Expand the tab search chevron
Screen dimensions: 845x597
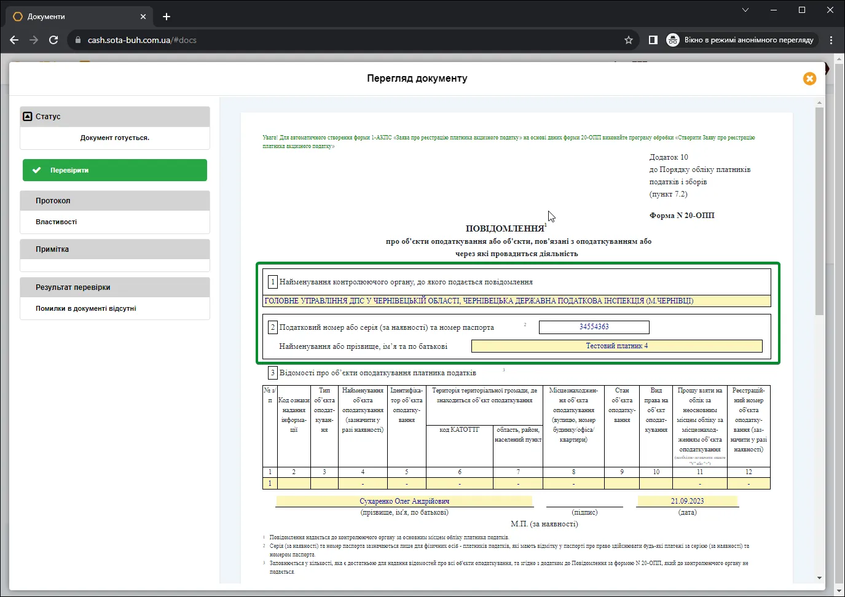coord(745,10)
